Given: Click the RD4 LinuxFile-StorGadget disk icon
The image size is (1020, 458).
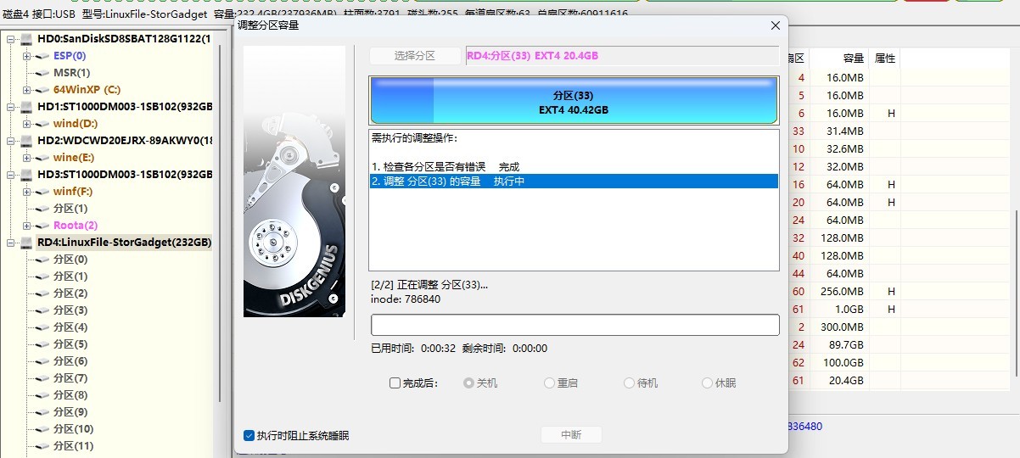Looking at the screenshot, I should point(26,243).
